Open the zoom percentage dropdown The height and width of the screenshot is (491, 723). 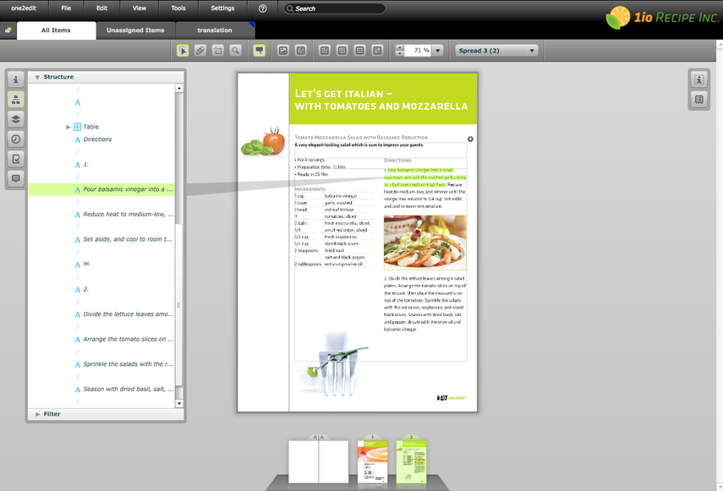click(x=438, y=51)
